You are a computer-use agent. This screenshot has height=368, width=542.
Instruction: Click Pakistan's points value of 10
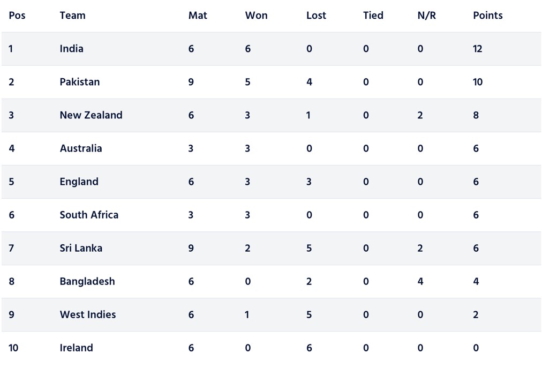point(478,82)
